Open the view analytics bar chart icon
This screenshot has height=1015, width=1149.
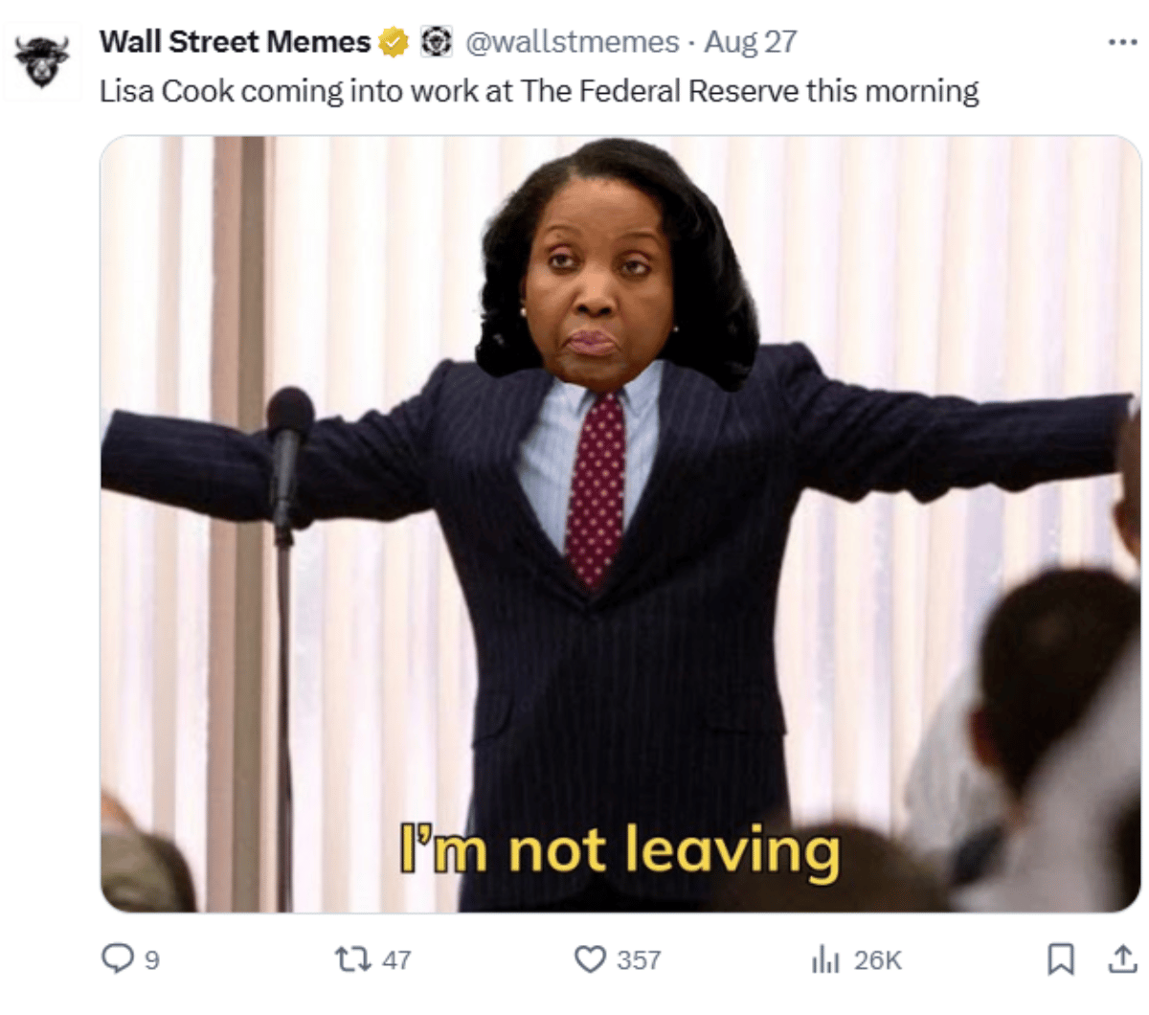coord(825,959)
